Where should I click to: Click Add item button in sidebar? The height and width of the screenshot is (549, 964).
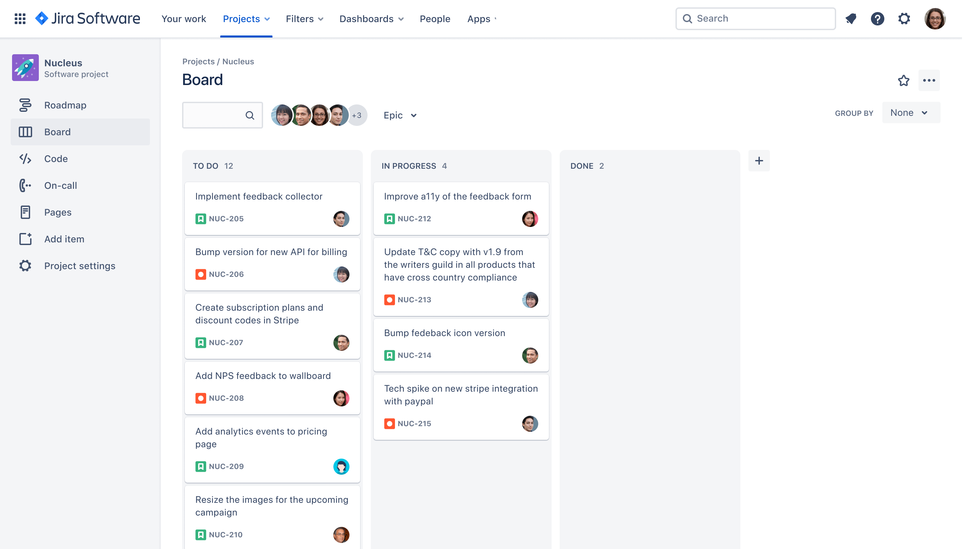click(64, 239)
